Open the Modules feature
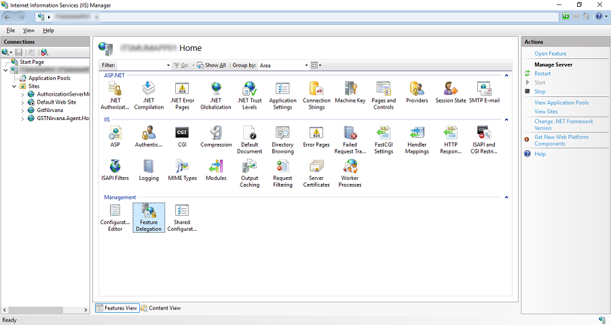The height and width of the screenshot is (325, 611). pos(216,170)
